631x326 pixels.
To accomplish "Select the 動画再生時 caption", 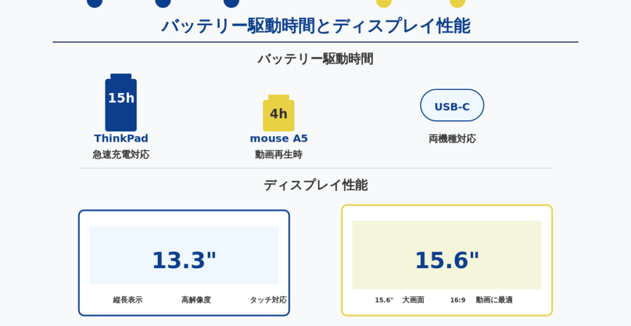I will tap(279, 154).
